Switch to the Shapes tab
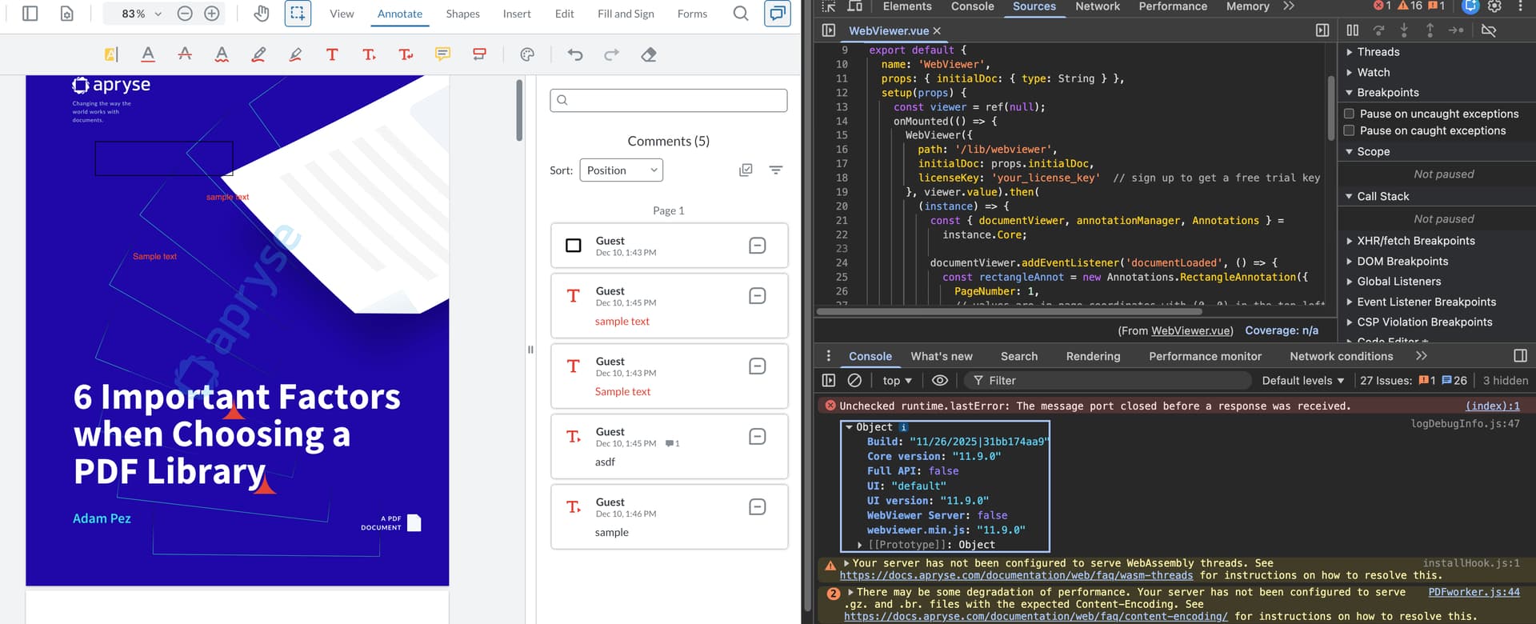The width and height of the screenshot is (1536, 624). (x=462, y=14)
